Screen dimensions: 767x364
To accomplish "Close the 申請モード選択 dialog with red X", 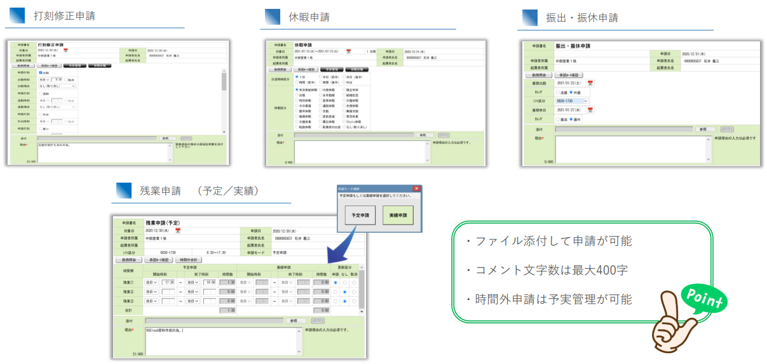I will pyautogui.click(x=416, y=188).
